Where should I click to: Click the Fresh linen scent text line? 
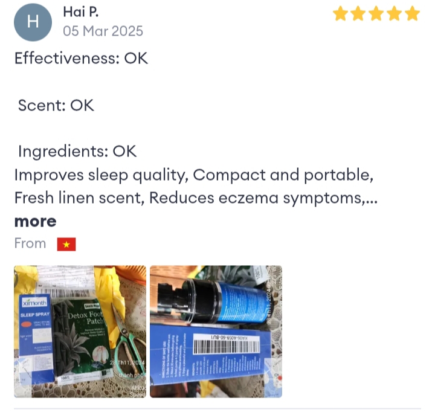196,198
